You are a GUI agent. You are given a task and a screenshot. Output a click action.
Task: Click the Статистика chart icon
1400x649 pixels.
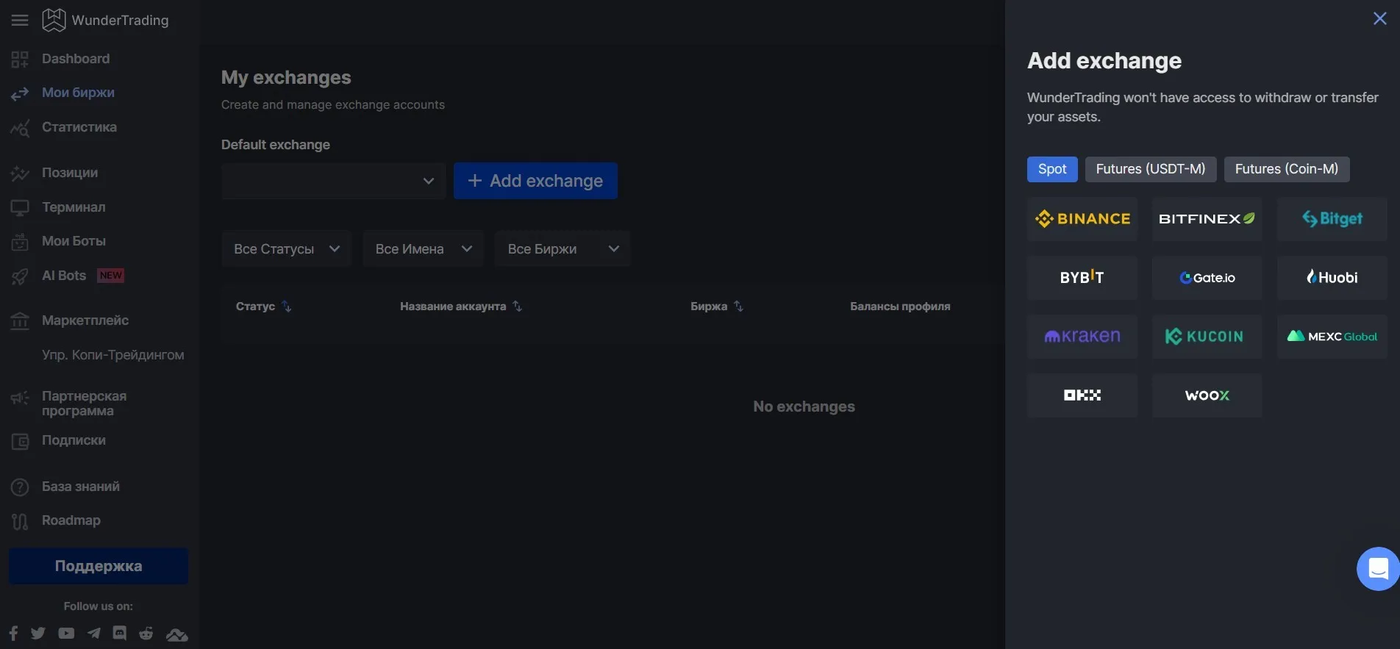pos(20,128)
